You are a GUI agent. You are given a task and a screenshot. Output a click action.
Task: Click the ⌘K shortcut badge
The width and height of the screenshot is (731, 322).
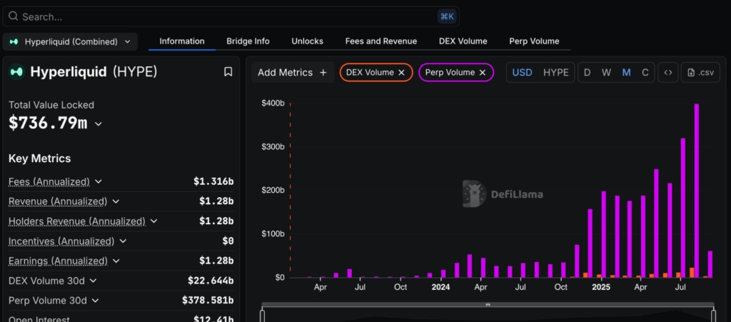(447, 16)
